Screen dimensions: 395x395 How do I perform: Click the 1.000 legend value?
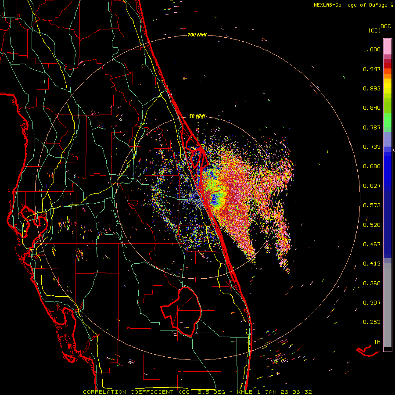click(372, 49)
